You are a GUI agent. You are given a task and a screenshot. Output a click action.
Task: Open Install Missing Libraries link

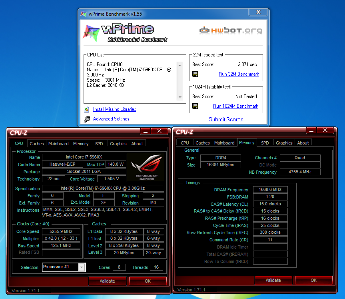coord(114,109)
